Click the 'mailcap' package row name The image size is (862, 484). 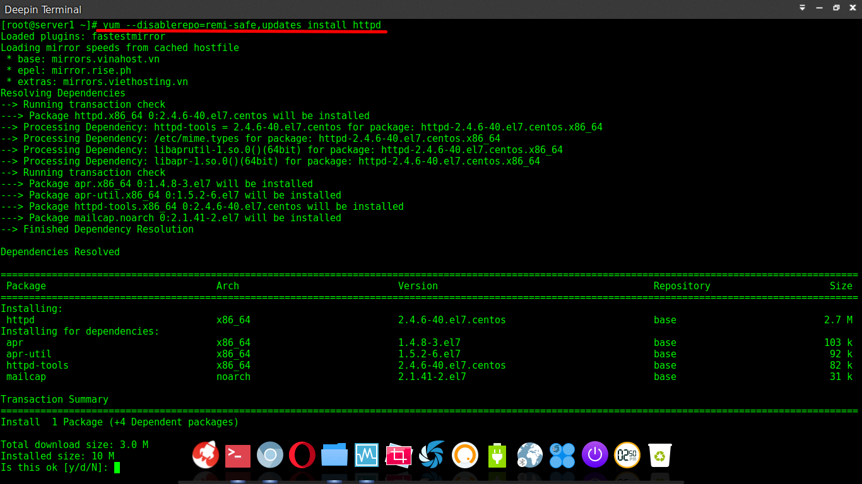(x=26, y=377)
